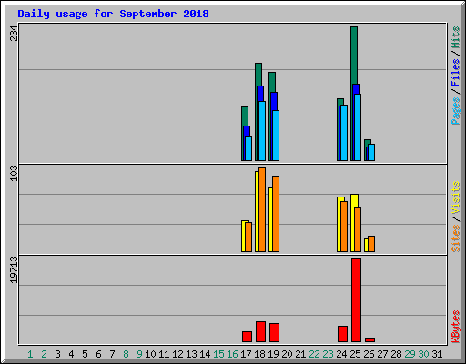The width and height of the screenshot is (466, 364).
Task: Click the day 10 axis label
Action: point(150,354)
